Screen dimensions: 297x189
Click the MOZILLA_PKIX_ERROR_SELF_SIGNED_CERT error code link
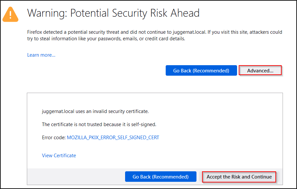tap(113, 138)
